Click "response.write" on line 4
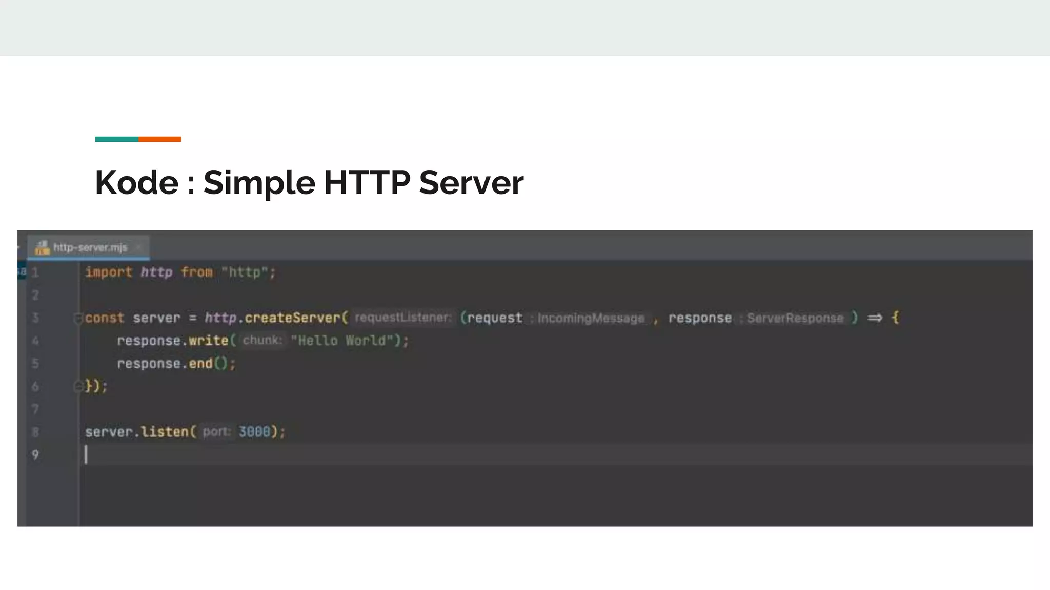Image resolution: width=1050 pixels, height=590 pixels. pyautogui.click(x=172, y=341)
